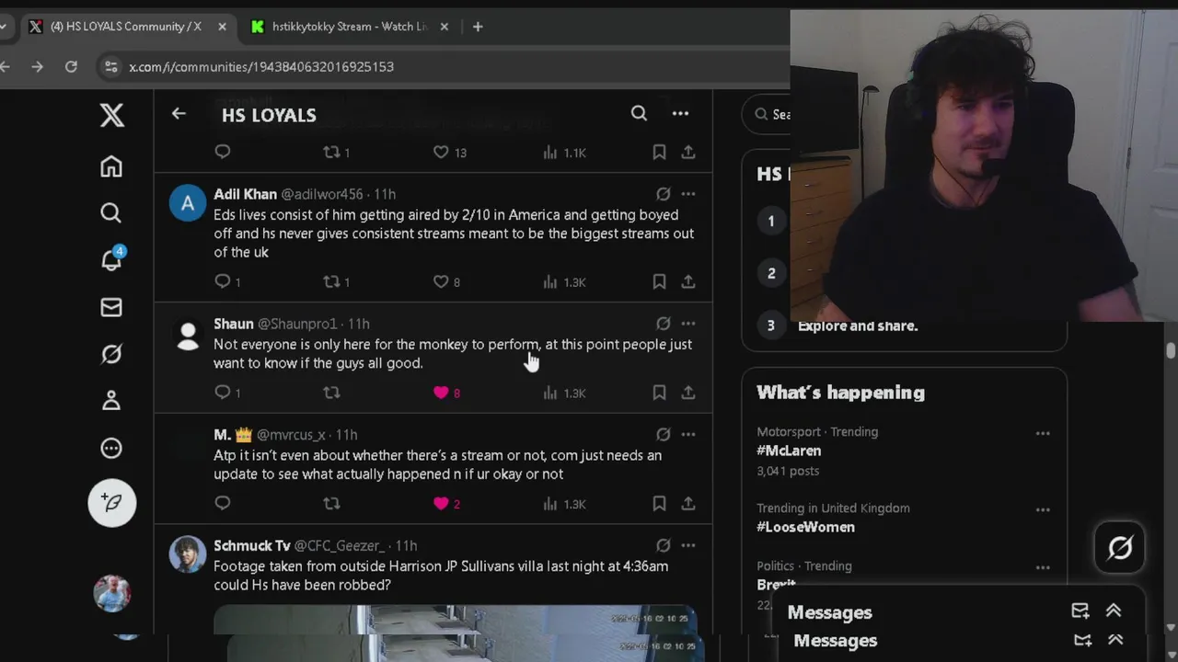Open Schmuck Tv profile name link
1178x662 pixels.
tap(251, 545)
